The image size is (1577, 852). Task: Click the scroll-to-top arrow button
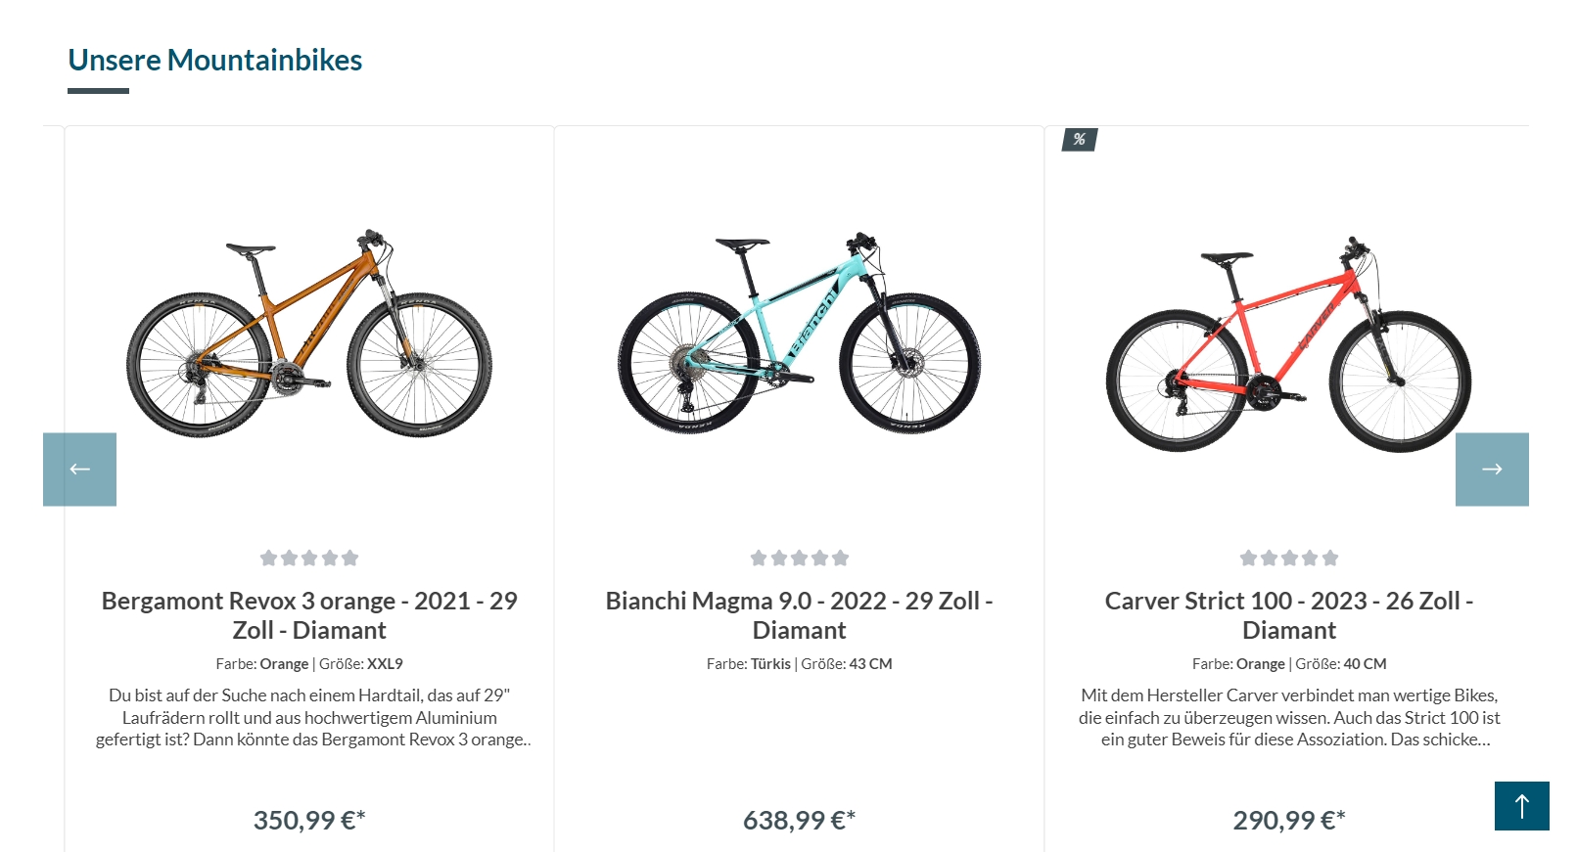coord(1521,806)
